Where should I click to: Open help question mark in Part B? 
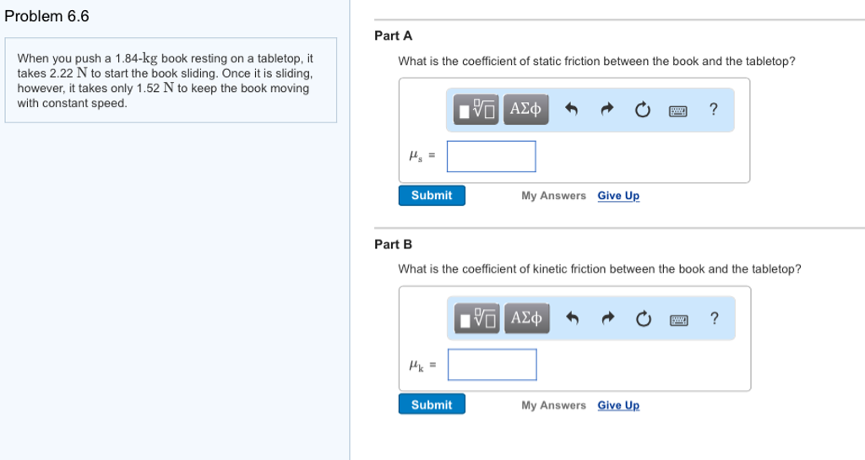[715, 318]
